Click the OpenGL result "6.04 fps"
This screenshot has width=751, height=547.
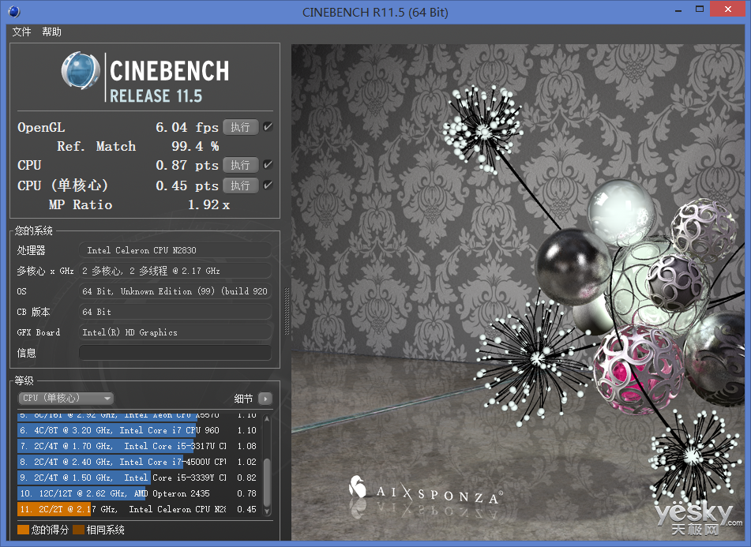coord(187,127)
